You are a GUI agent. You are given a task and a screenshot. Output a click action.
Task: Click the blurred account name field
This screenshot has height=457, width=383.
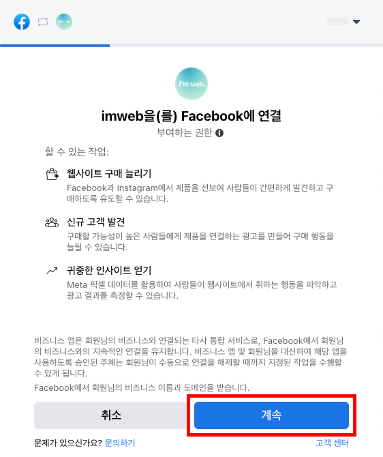click(x=337, y=22)
